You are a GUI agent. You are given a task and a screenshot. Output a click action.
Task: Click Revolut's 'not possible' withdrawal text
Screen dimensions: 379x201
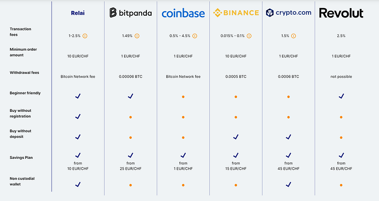(x=341, y=76)
